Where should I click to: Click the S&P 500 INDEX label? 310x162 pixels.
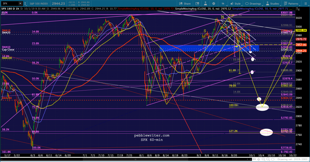[x=39, y=4]
